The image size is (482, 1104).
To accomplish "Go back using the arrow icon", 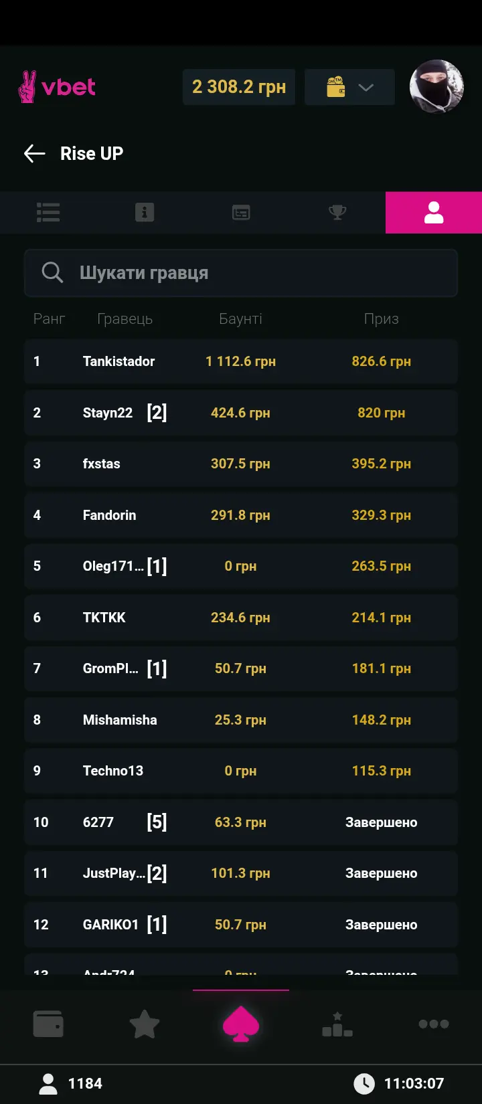I will click(35, 154).
